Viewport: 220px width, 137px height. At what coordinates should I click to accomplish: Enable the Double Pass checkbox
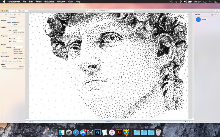click(13, 52)
